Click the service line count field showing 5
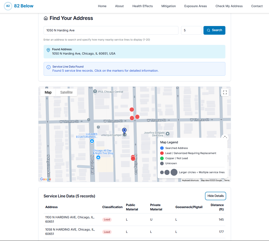 (x=191, y=30)
